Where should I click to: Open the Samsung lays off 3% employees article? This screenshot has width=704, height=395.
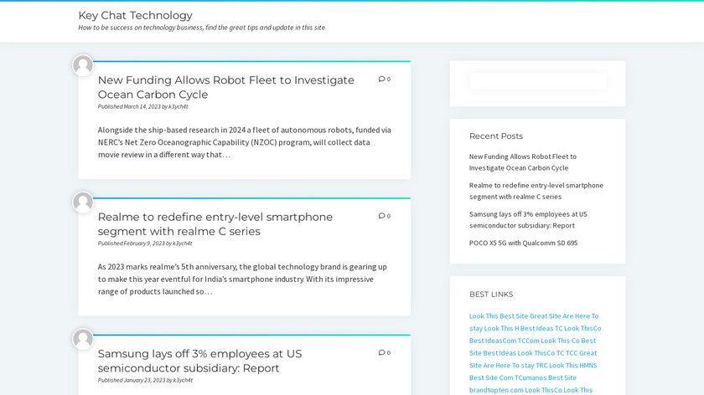click(x=199, y=361)
